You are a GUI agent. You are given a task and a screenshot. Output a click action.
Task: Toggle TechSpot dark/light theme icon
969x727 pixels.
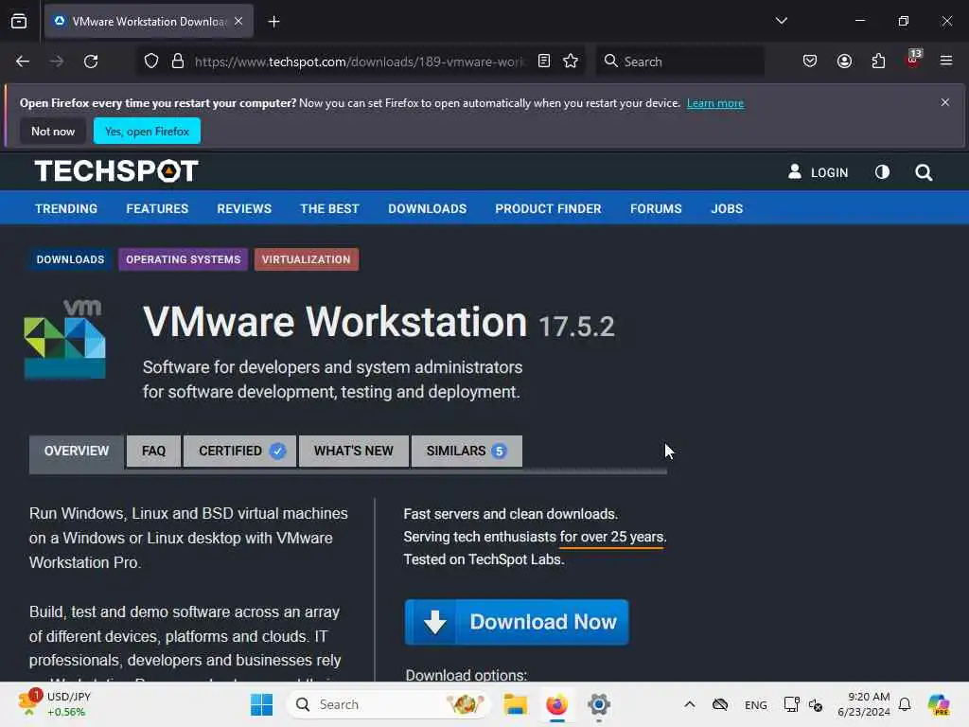click(x=883, y=172)
